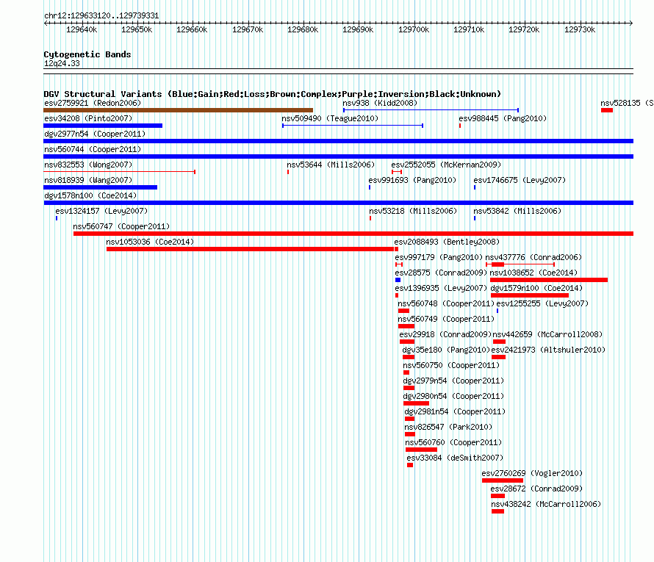Screen dimensions: 654x562
Task: Click esv2421973 (Altshuler2010) label
Action: pos(548,350)
